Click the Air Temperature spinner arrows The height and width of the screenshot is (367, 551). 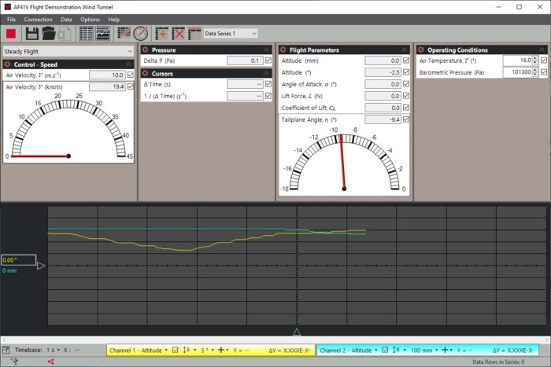(x=535, y=61)
